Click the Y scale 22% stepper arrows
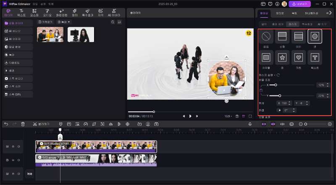Image resolution: width=336 pixels, height=185 pixels. point(328,96)
